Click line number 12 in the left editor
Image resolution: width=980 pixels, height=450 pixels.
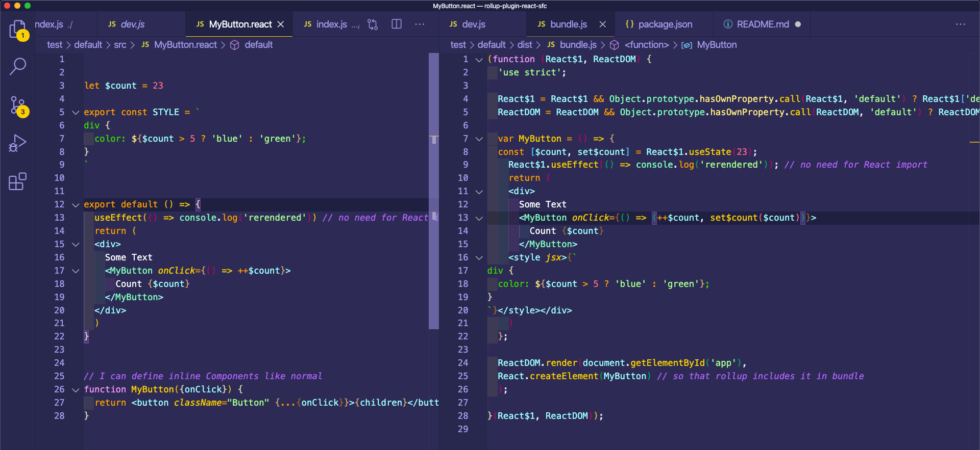[x=59, y=204]
